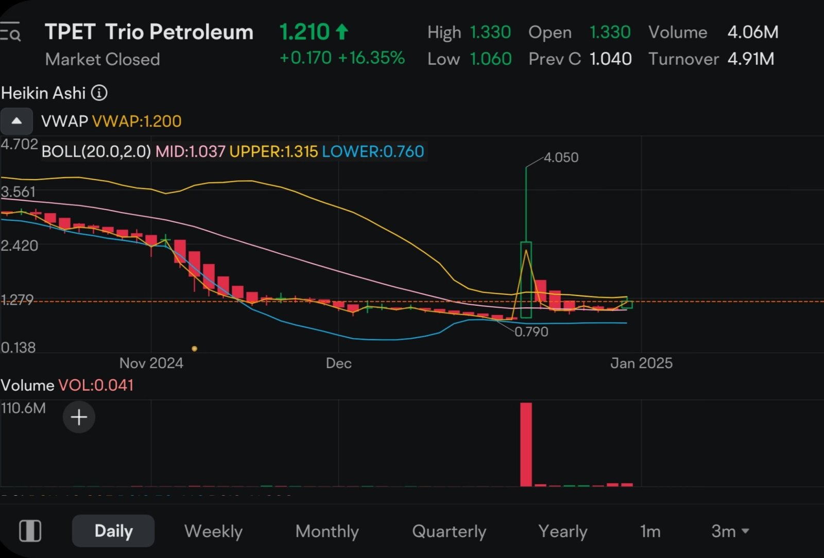Tap the Low 1.060 value
Screen dimensions: 824x558
click(491, 59)
